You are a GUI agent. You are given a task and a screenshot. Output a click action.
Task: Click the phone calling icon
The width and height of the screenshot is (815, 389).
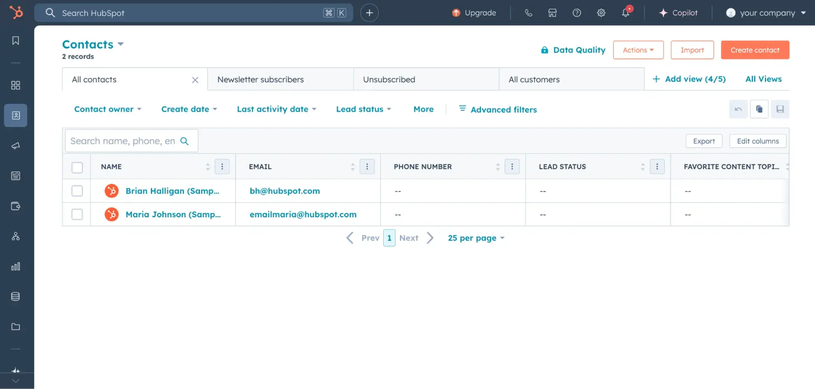(528, 13)
